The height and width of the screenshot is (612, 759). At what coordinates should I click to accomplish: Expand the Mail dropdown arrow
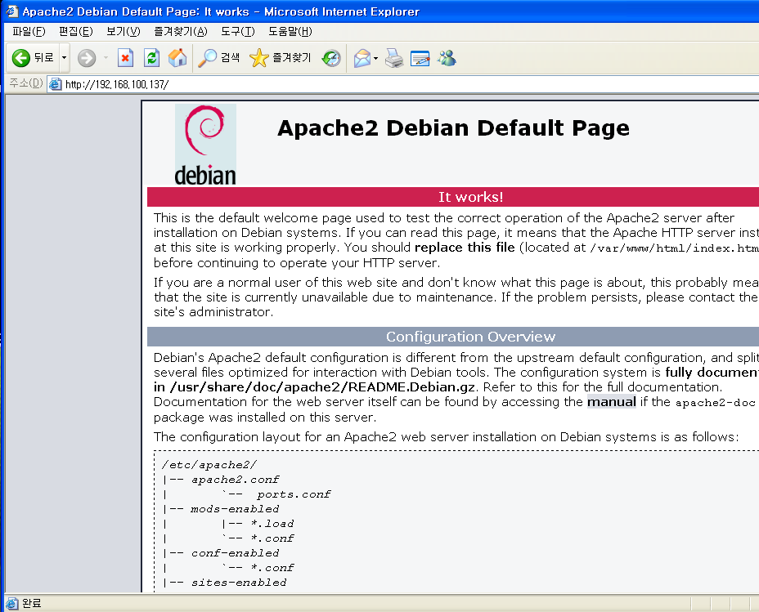(375, 59)
